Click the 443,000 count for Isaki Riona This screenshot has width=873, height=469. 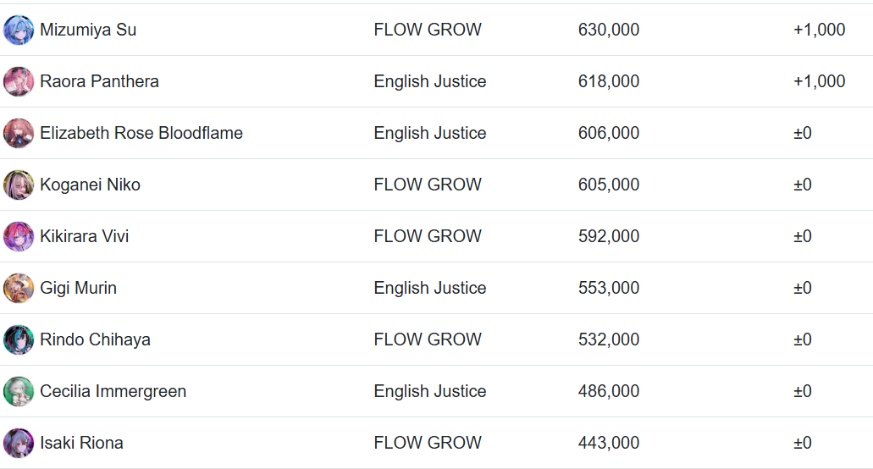coord(608,443)
